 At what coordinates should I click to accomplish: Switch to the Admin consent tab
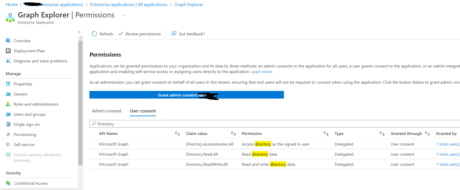pos(107,111)
